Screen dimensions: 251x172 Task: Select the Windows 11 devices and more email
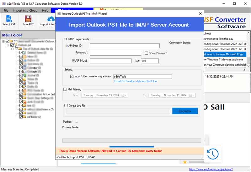(x=225, y=59)
